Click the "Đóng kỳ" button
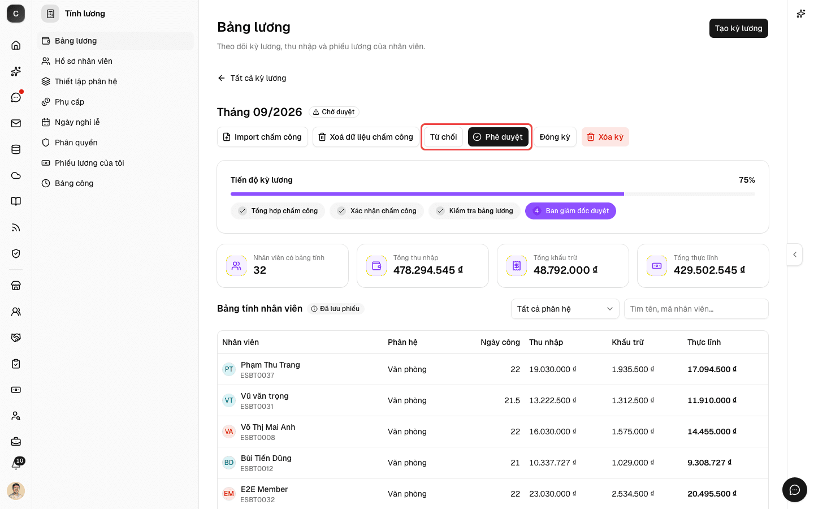This screenshot has height=509, width=814. tap(555, 137)
